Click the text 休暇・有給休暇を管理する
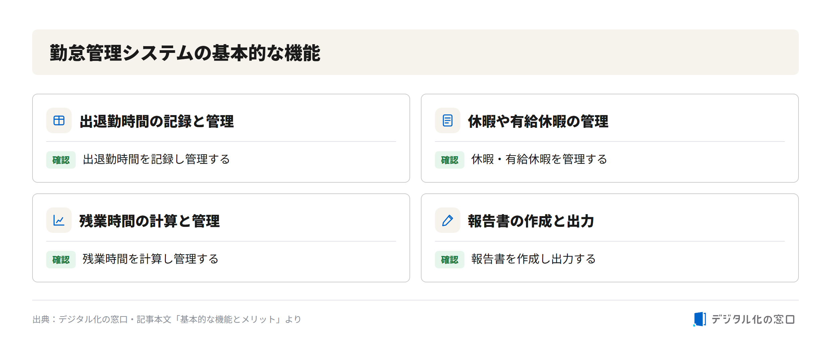The image size is (831, 358). [x=539, y=159]
